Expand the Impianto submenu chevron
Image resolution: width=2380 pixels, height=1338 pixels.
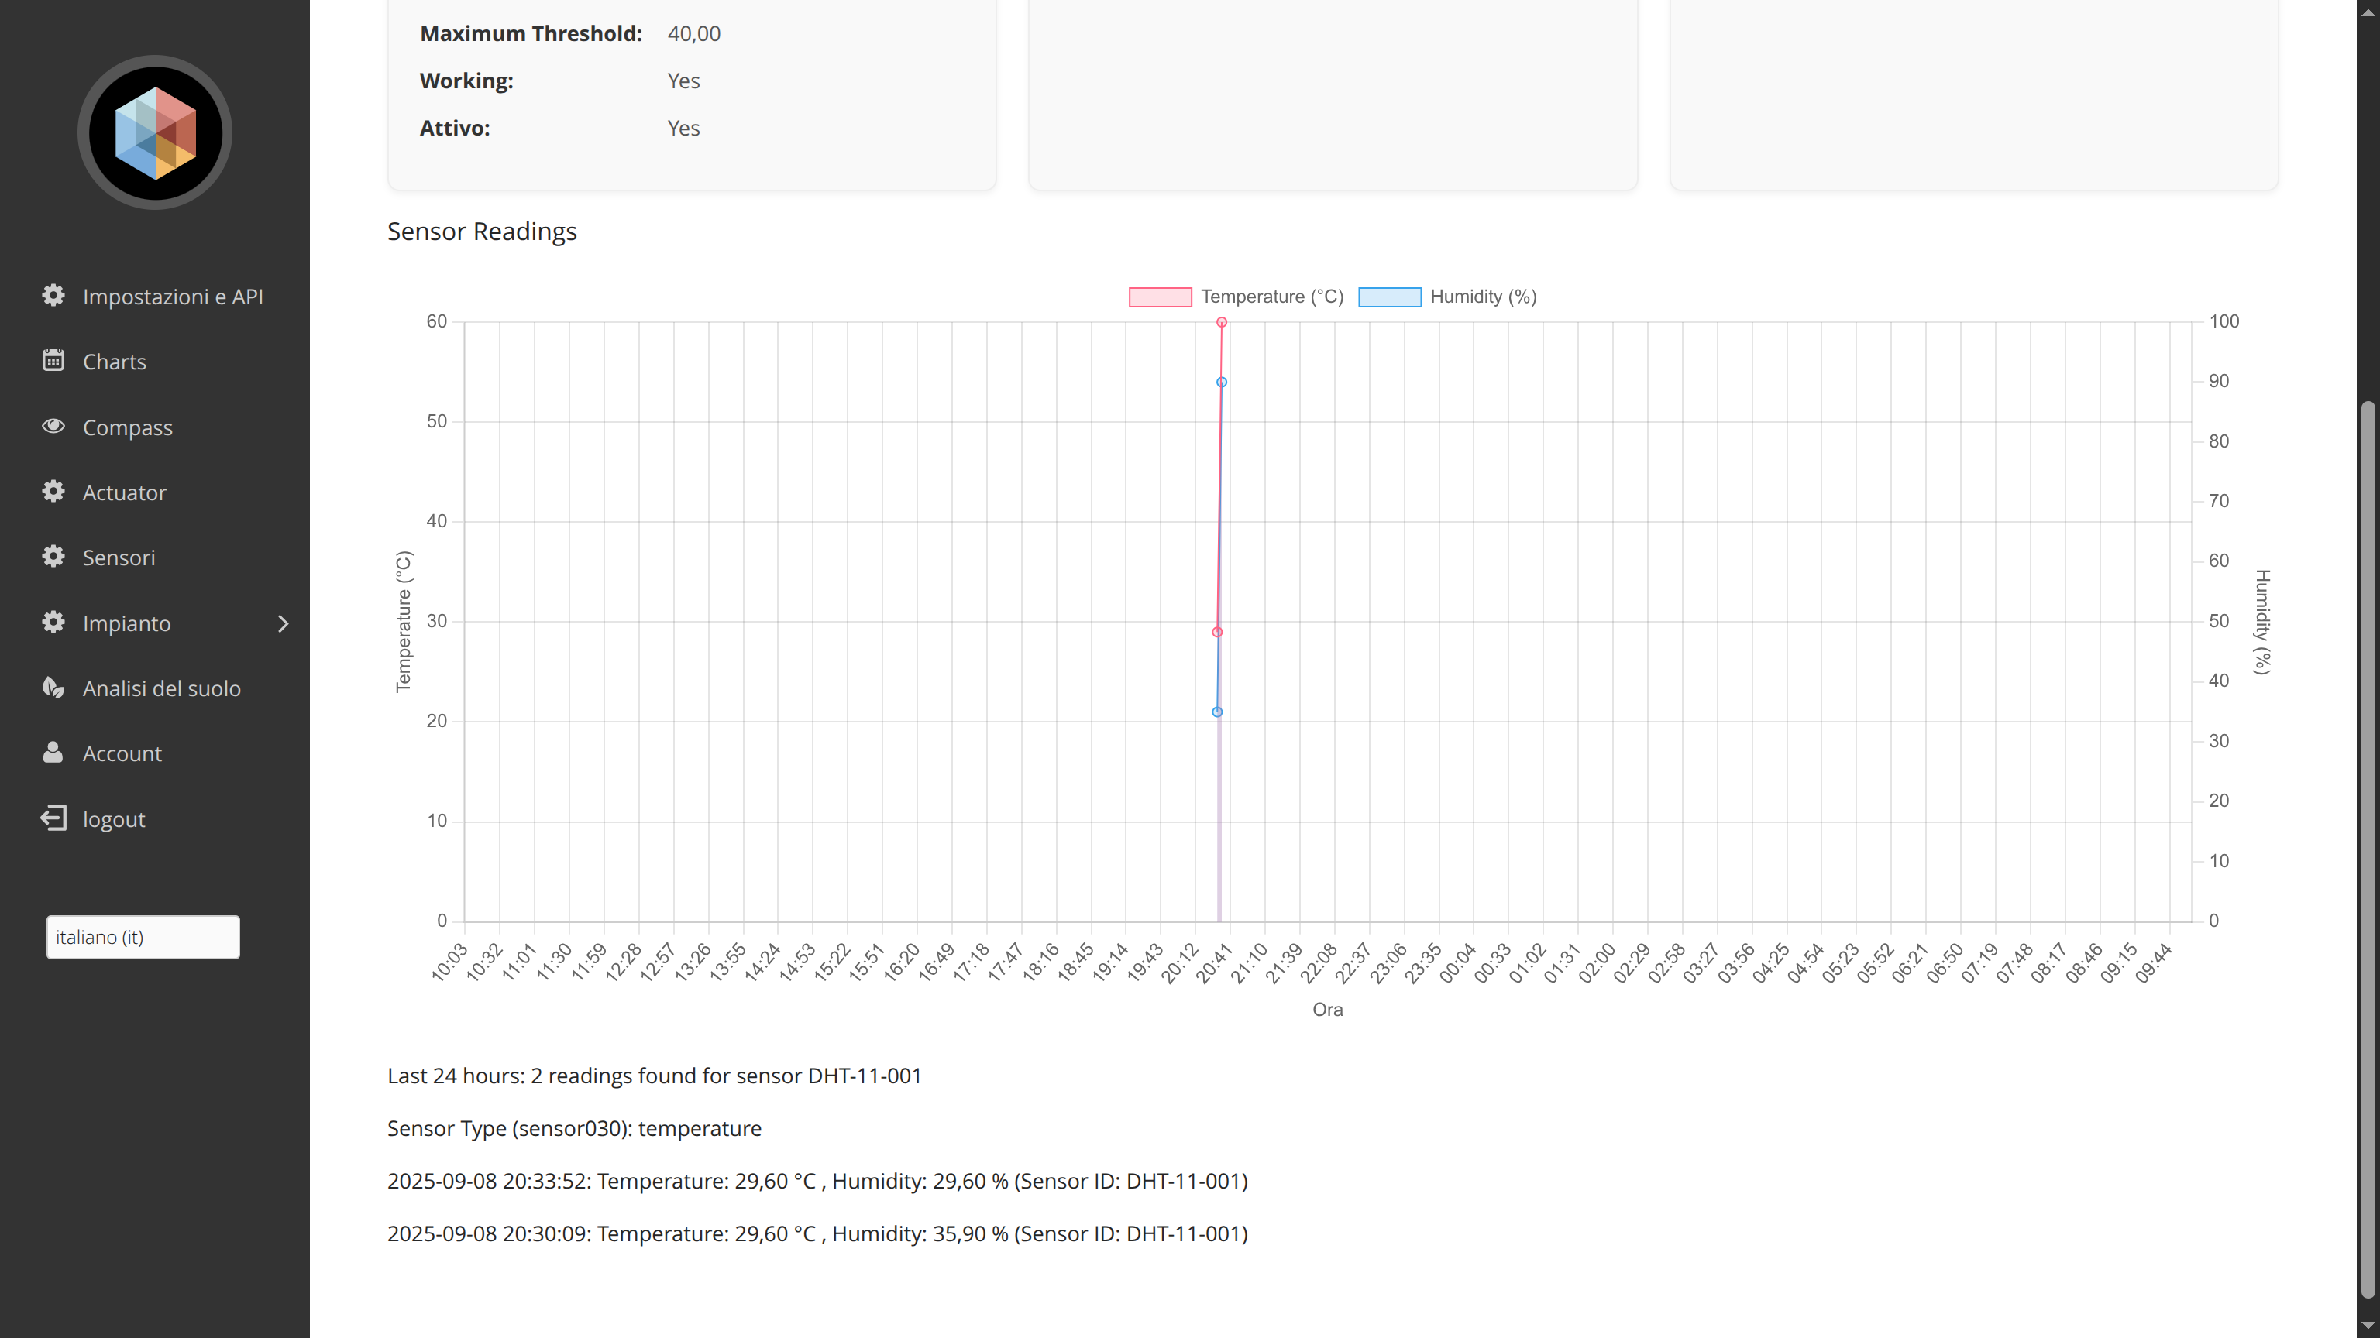pyautogui.click(x=283, y=624)
